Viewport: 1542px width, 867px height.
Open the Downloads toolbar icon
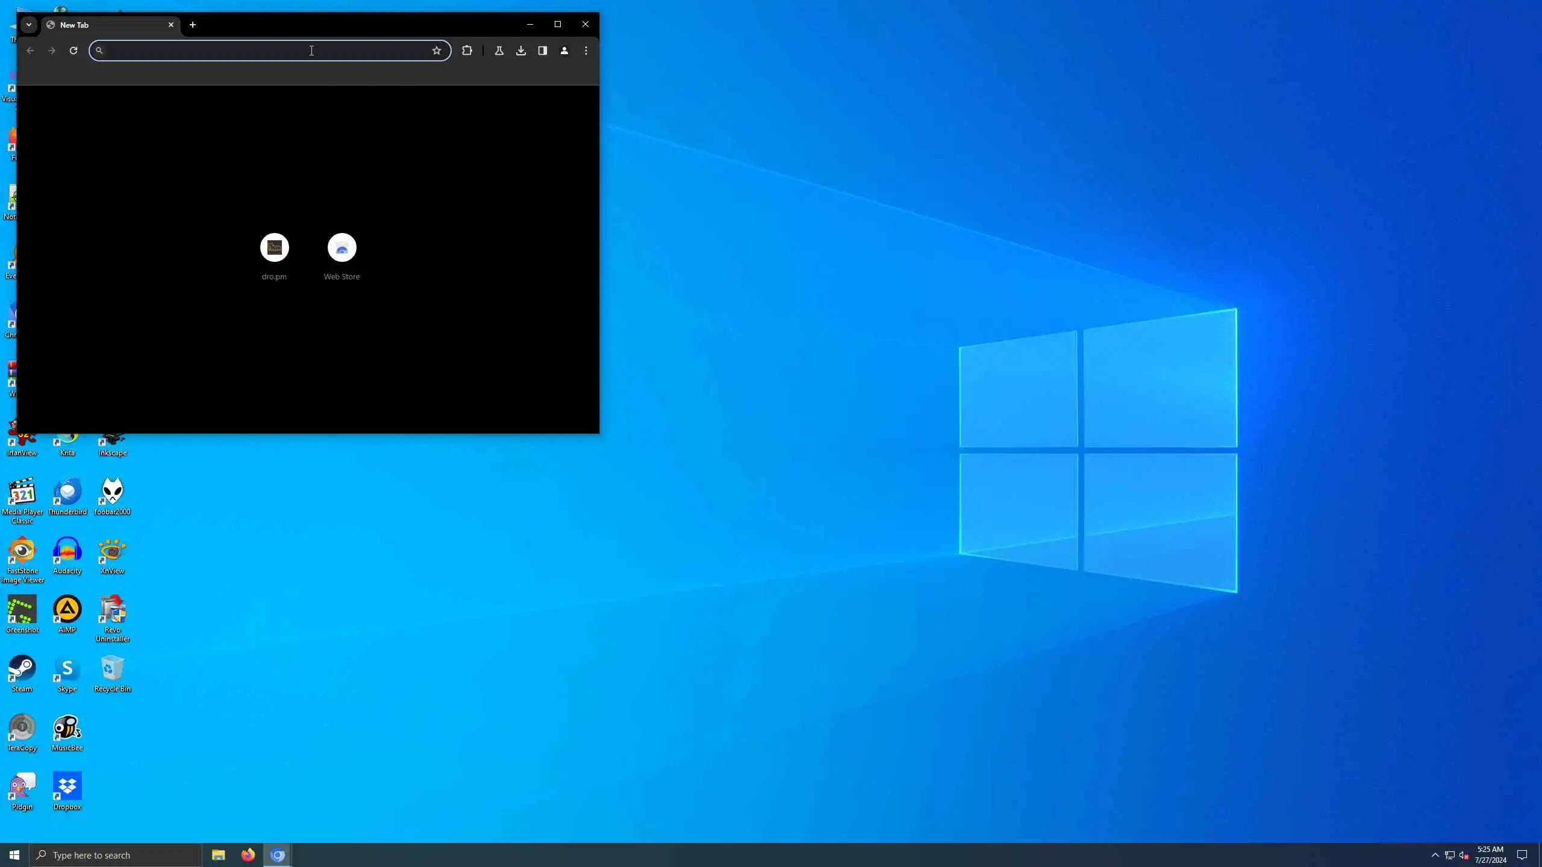click(x=521, y=51)
